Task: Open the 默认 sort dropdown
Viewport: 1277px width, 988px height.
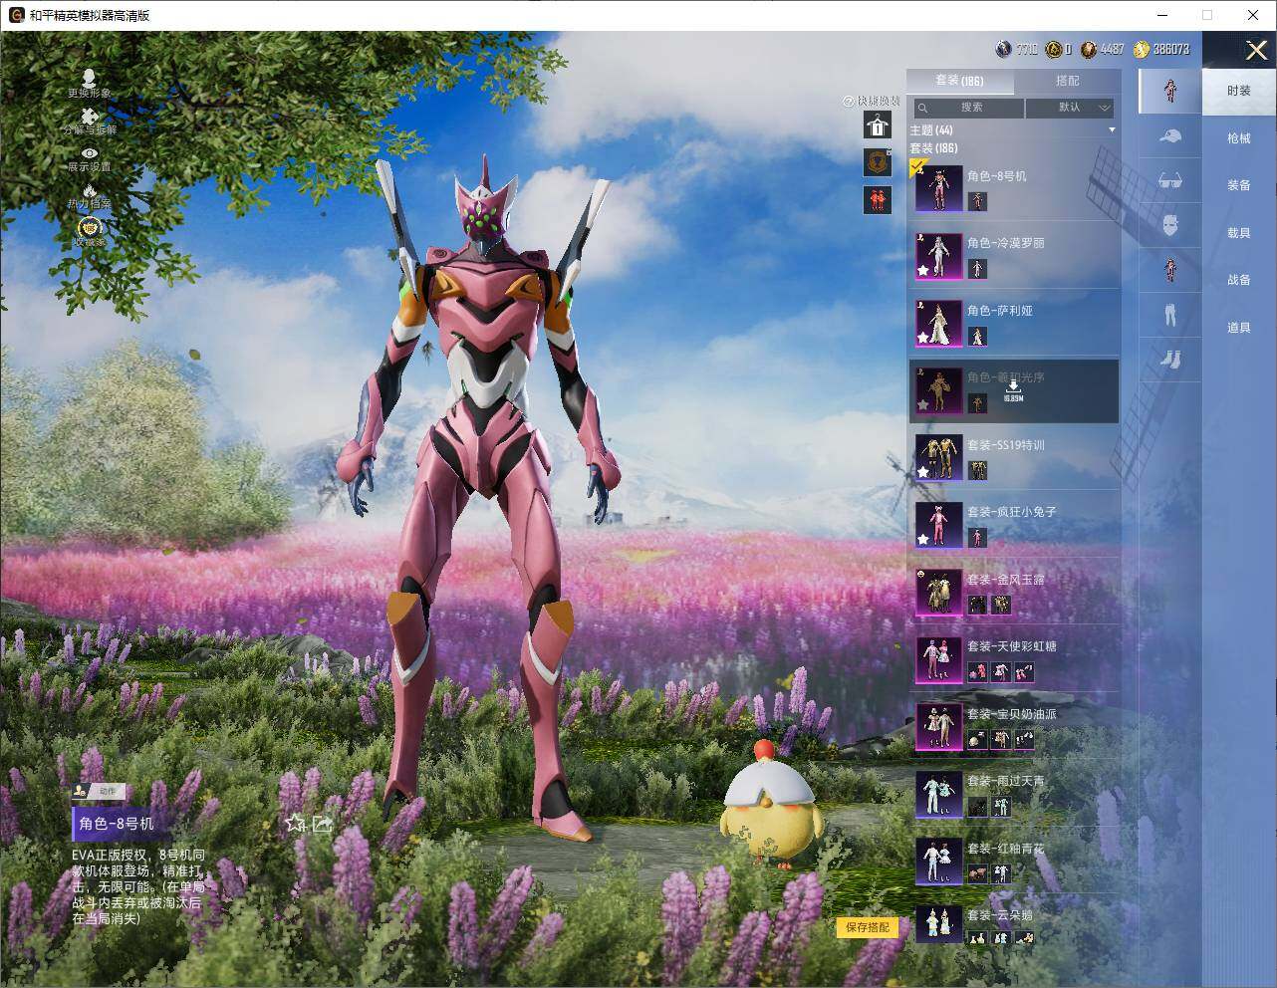Action: (x=1071, y=108)
